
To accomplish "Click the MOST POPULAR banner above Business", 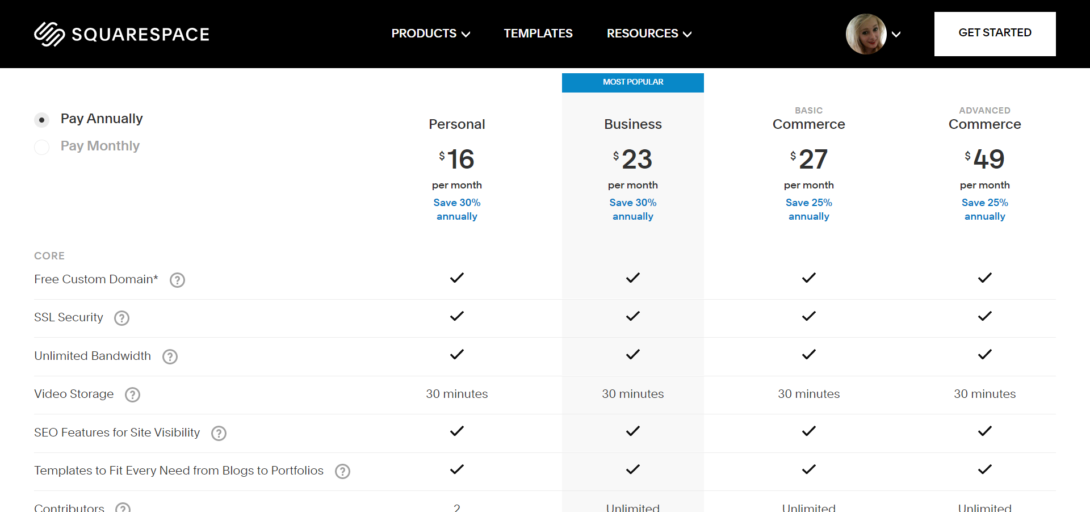I will tap(632, 82).
